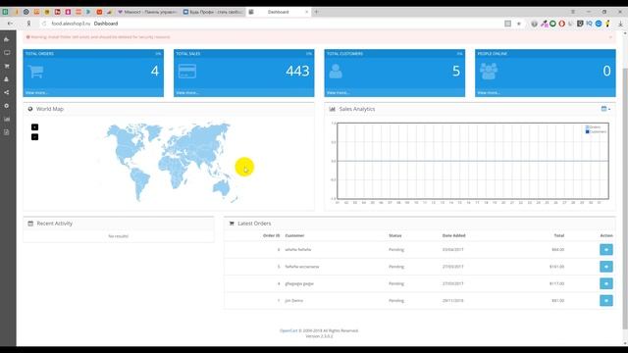Screen dimensions: 628x353
Task: Open the browser menu icon in title bar
Action: point(573,12)
